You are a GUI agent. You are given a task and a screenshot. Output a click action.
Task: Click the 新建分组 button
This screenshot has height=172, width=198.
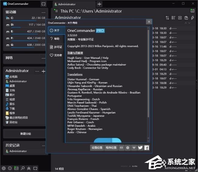pyautogui.click(x=25, y=134)
